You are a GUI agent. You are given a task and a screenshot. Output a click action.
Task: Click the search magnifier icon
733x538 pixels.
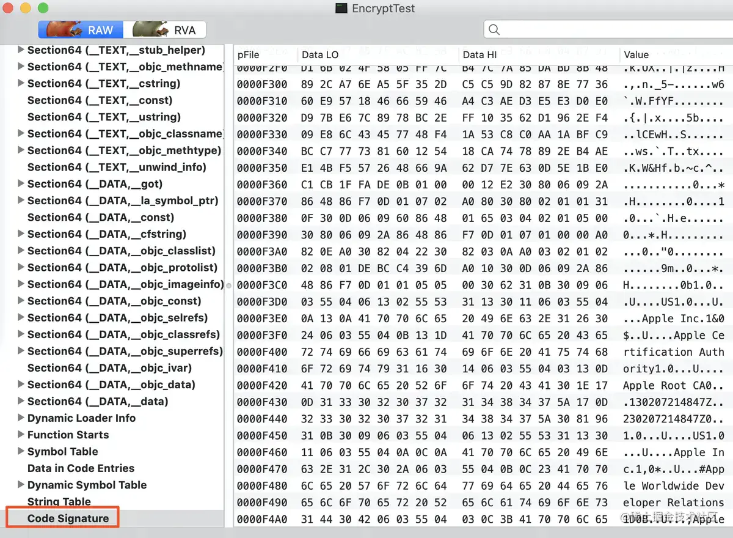point(494,29)
